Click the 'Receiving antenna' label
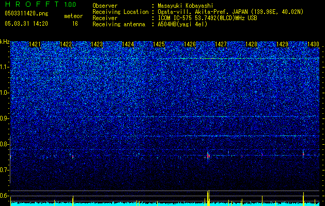The width and height of the screenshot is (325, 206). [x=119, y=24]
